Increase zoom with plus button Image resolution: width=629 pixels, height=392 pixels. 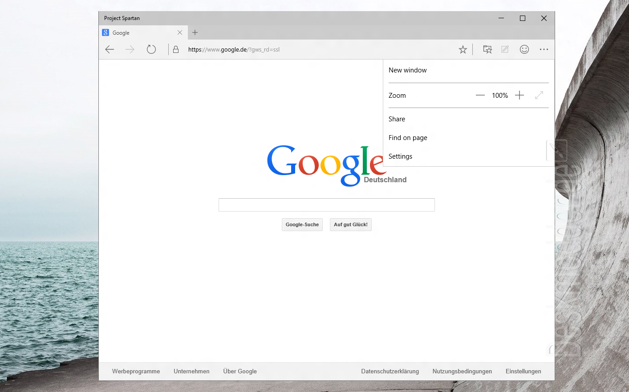[519, 95]
